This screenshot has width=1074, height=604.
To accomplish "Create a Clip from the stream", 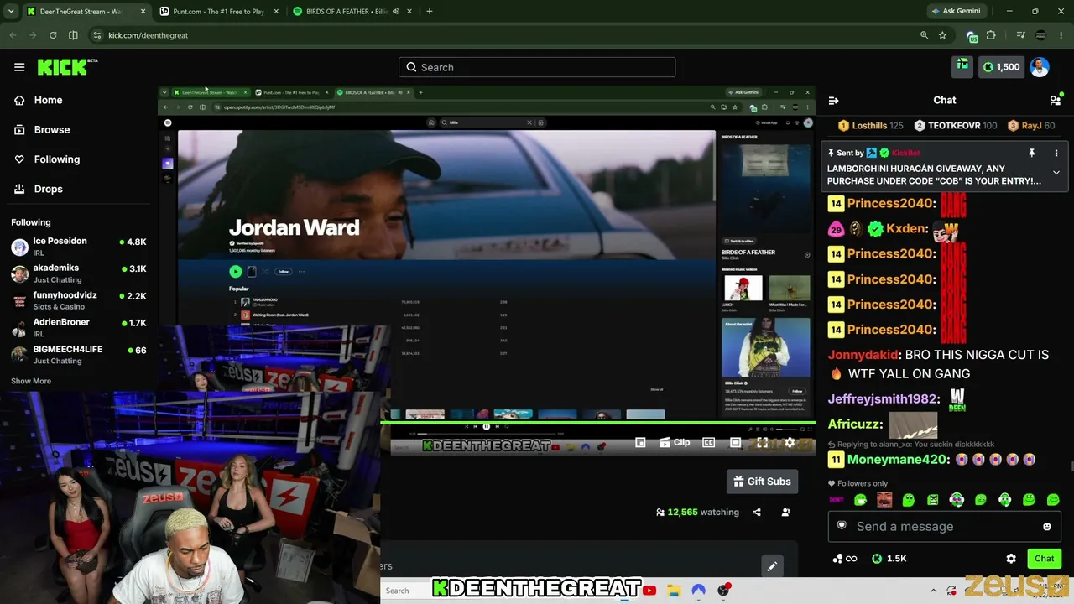I will pos(675,443).
